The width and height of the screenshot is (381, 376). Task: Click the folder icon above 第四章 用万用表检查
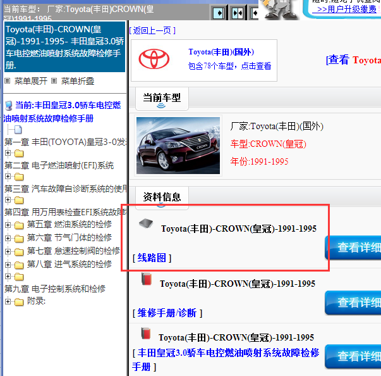tap(19, 200)
